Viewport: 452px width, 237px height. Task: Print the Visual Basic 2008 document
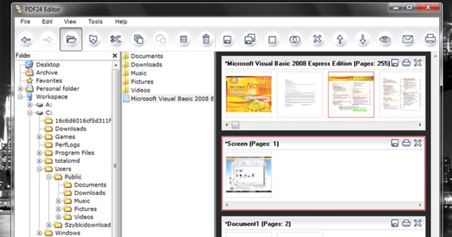coord(406,63)
